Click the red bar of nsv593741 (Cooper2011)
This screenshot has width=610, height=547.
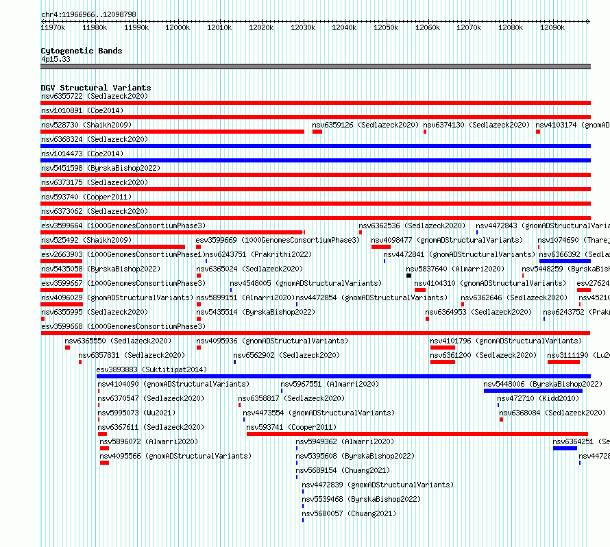click(x=417, y=434)
